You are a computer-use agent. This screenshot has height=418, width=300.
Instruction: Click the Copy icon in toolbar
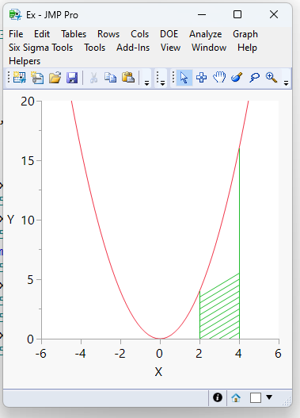(x=110, y=78)
